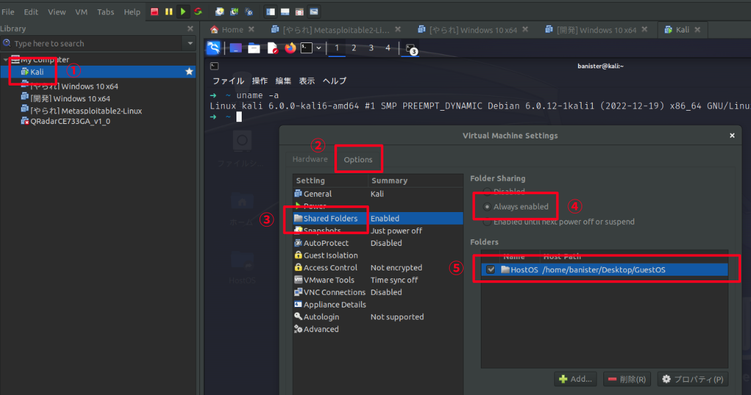Launch the text editor icon in the Kali panel
751x395 pixels.
click(273, 48)
